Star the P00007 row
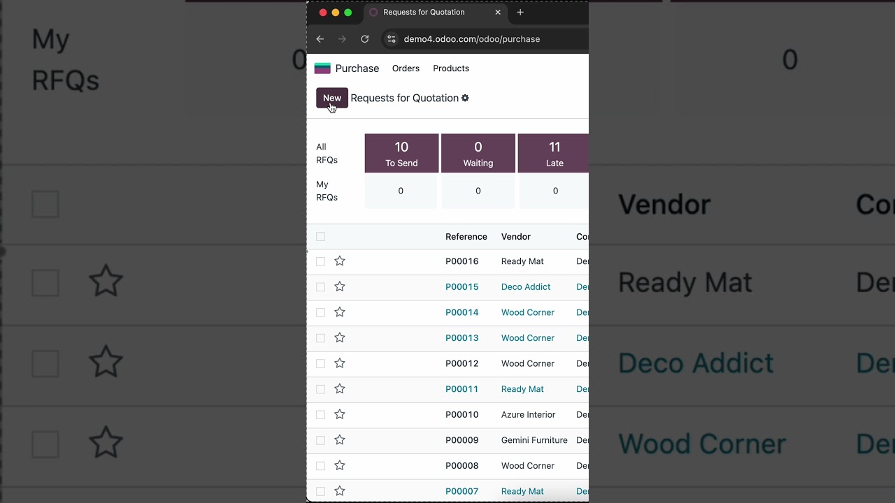Viewport: 895px width, 503px height. click(340, 491)
